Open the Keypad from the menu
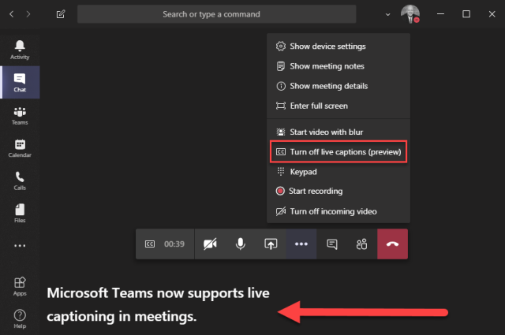Viewport: 505px width, 335px height. click(x=339, y=172)
